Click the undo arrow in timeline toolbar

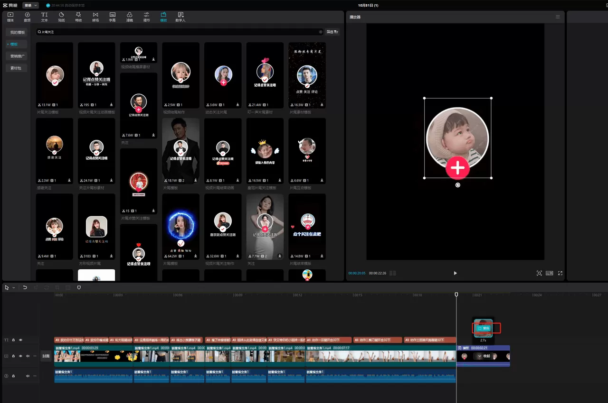tap(25, 287)
